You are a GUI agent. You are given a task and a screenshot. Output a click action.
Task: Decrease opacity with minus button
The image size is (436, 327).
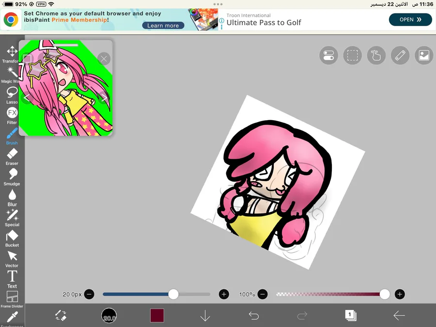tap(263, 294)
